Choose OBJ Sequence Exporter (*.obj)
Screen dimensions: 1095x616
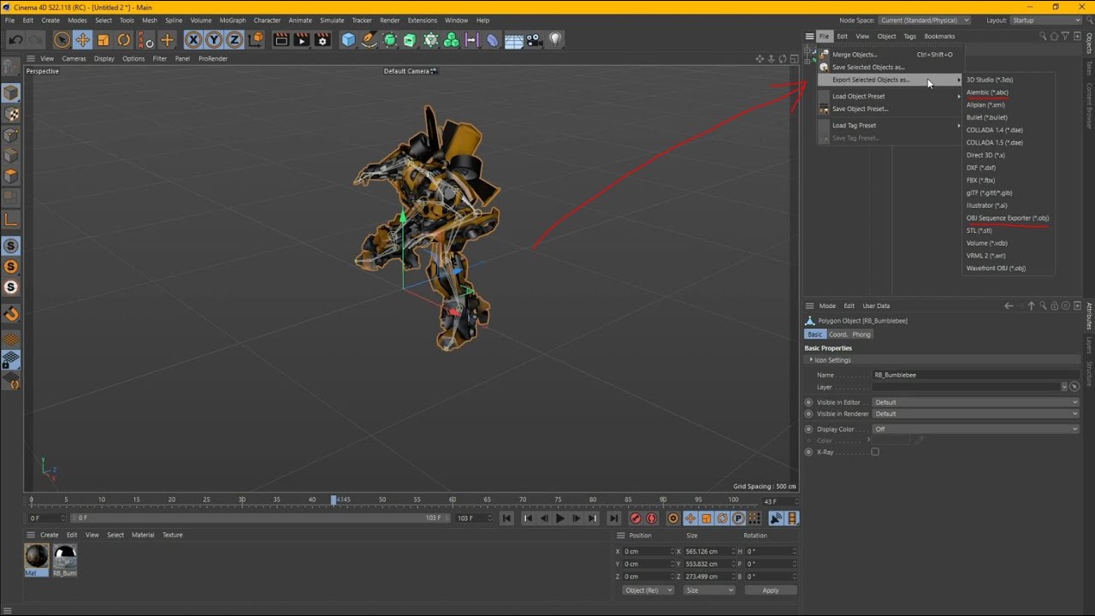[x=1008, y=218]
